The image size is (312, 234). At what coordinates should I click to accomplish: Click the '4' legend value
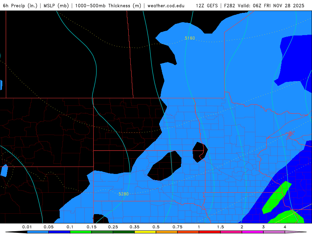pyautogui.click(x=285, y=227)
